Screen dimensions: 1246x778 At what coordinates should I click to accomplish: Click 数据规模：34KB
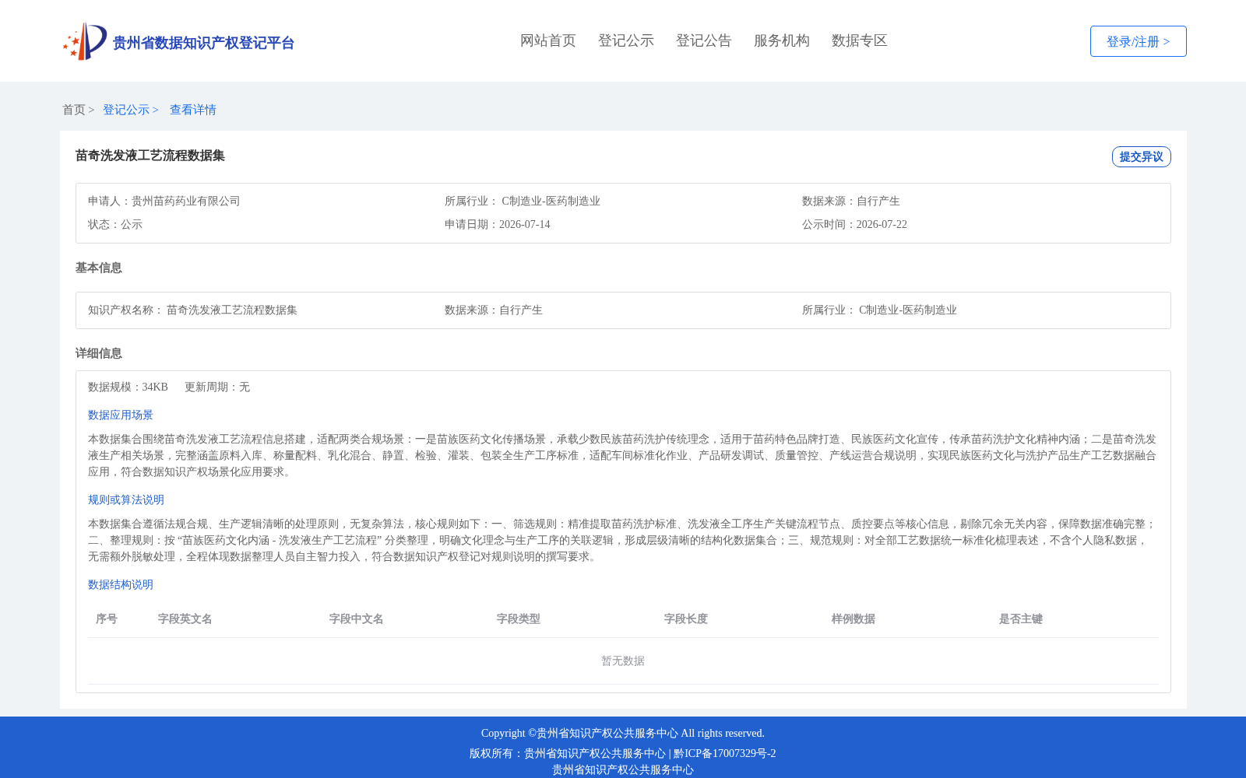click(x=128, y=387)
